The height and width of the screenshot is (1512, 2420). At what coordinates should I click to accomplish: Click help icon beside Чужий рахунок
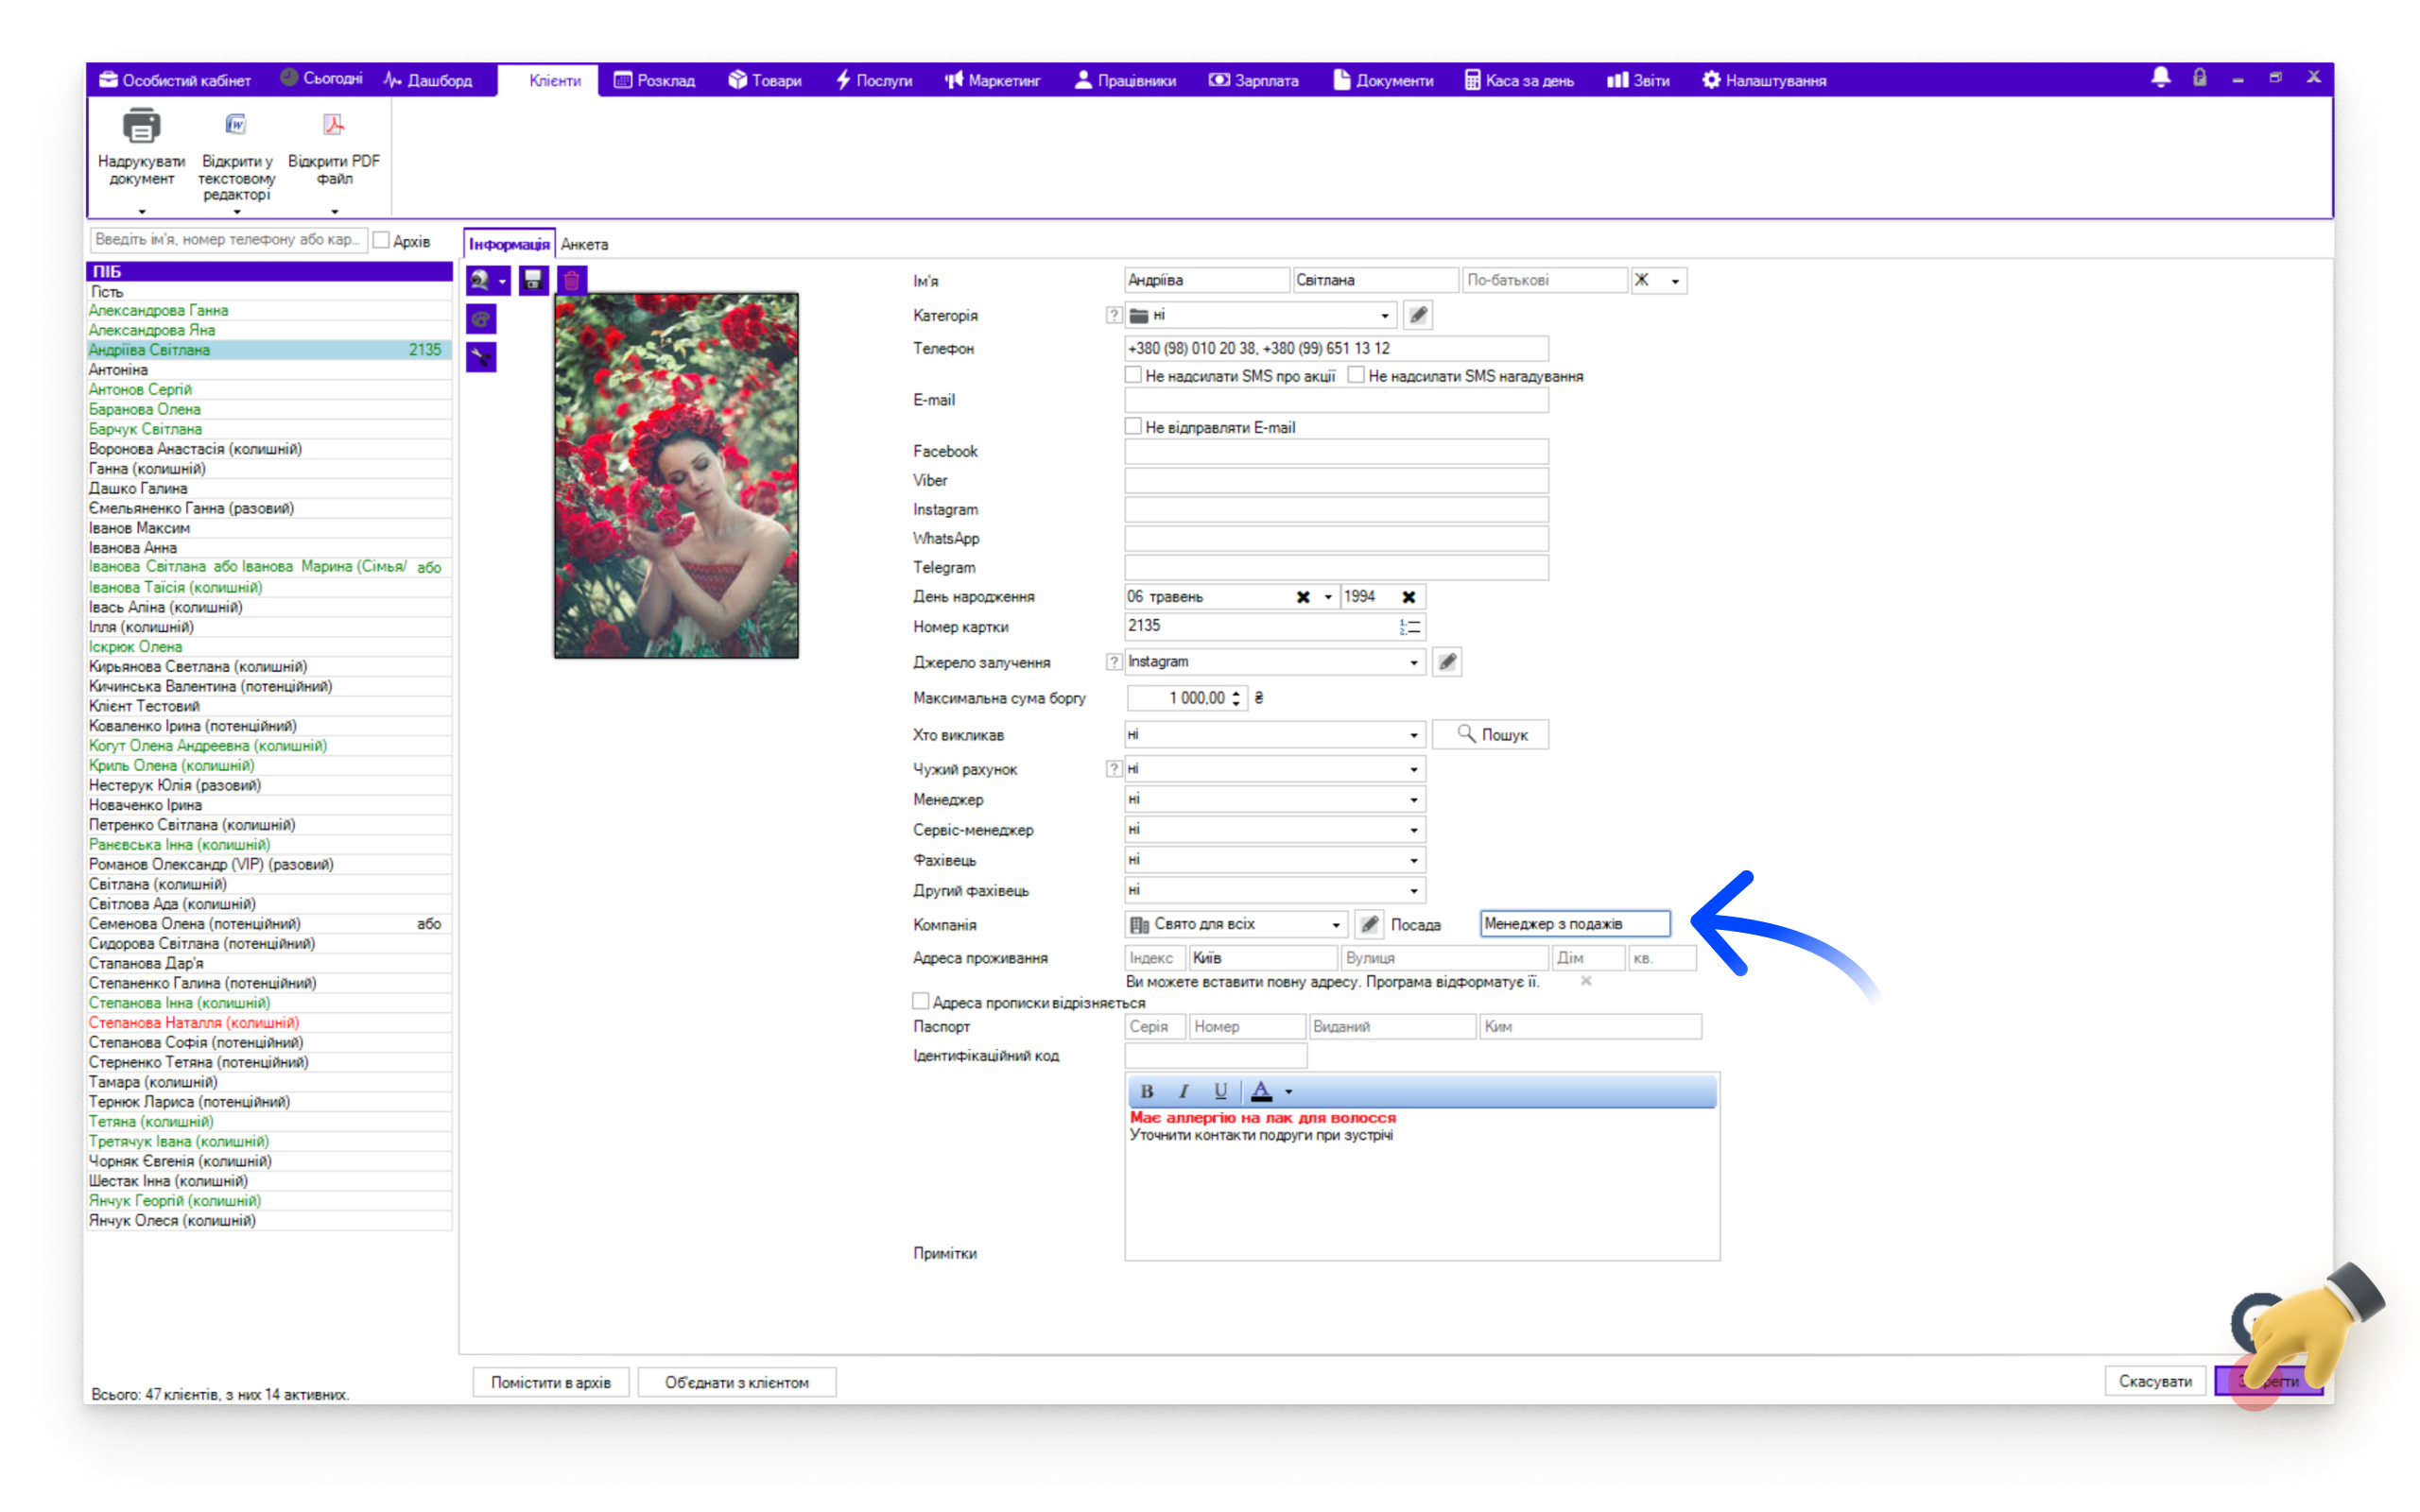coord(1113,769)
